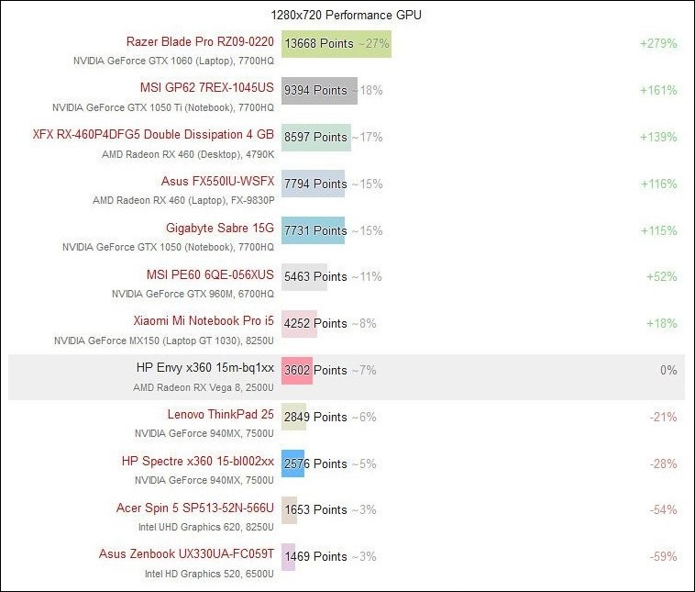Click the MSI PE60 6QE-056XUS link
This screenshot has height=592, width=695.
pyautogui.click(x=210, y=275)
